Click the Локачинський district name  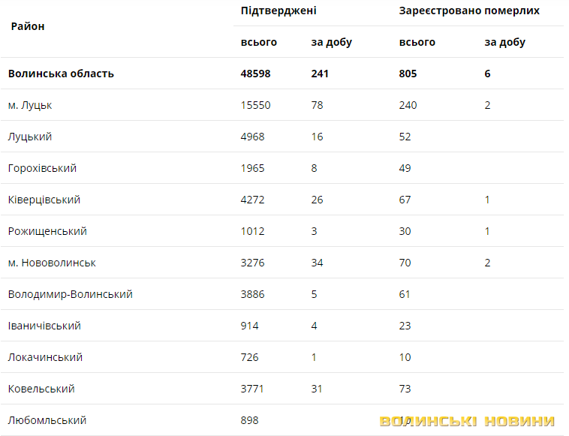(45, 357)
